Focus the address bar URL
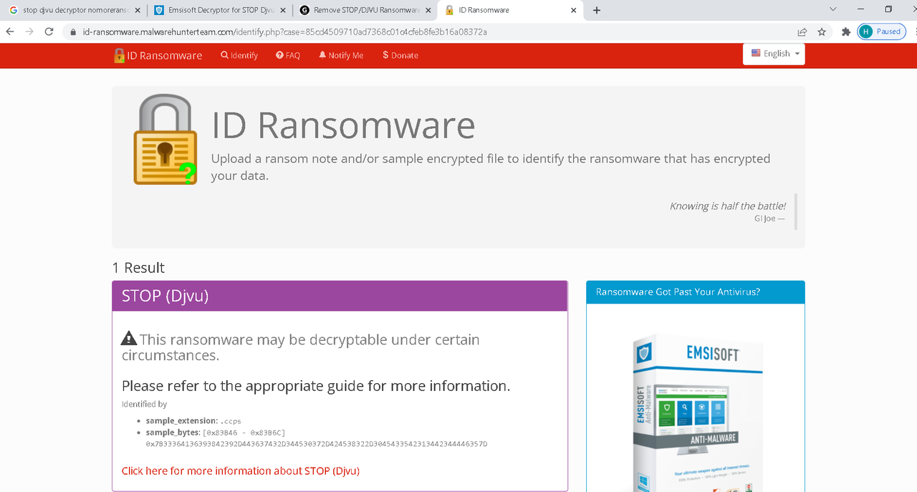 [x=285, y=32]
